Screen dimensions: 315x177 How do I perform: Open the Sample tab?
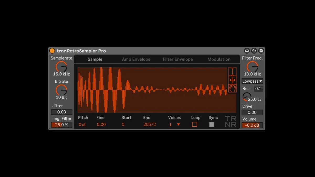(95, 59)
